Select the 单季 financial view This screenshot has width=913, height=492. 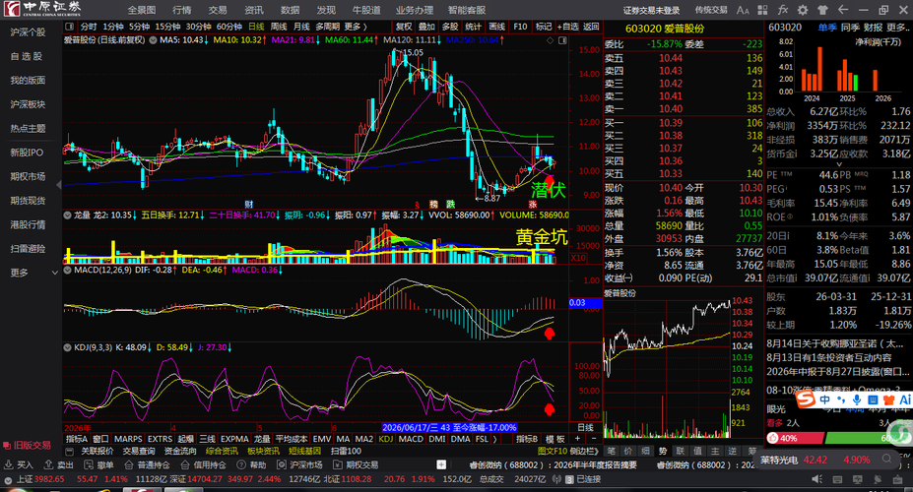tap(826, 28)
